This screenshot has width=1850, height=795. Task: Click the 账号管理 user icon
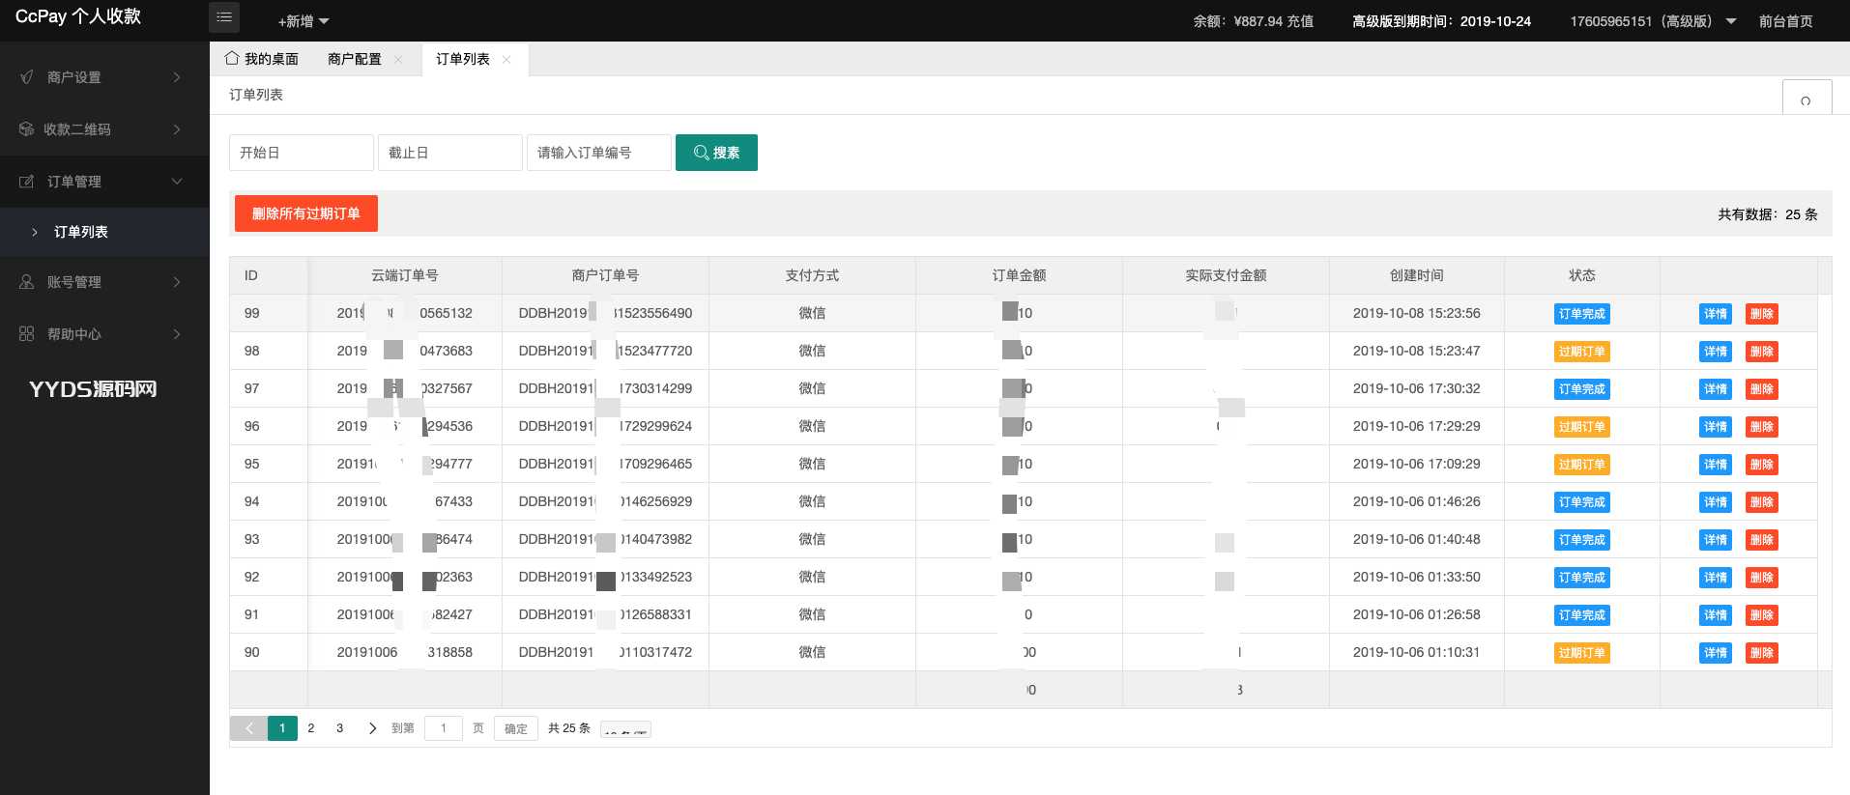pyautogui.click(x=27, y=282)
